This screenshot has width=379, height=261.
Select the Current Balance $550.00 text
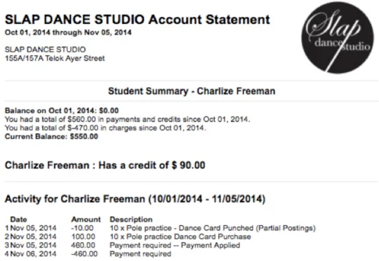(51, 136)
